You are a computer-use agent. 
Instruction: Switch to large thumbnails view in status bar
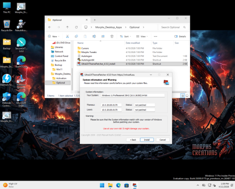[187, 96]
